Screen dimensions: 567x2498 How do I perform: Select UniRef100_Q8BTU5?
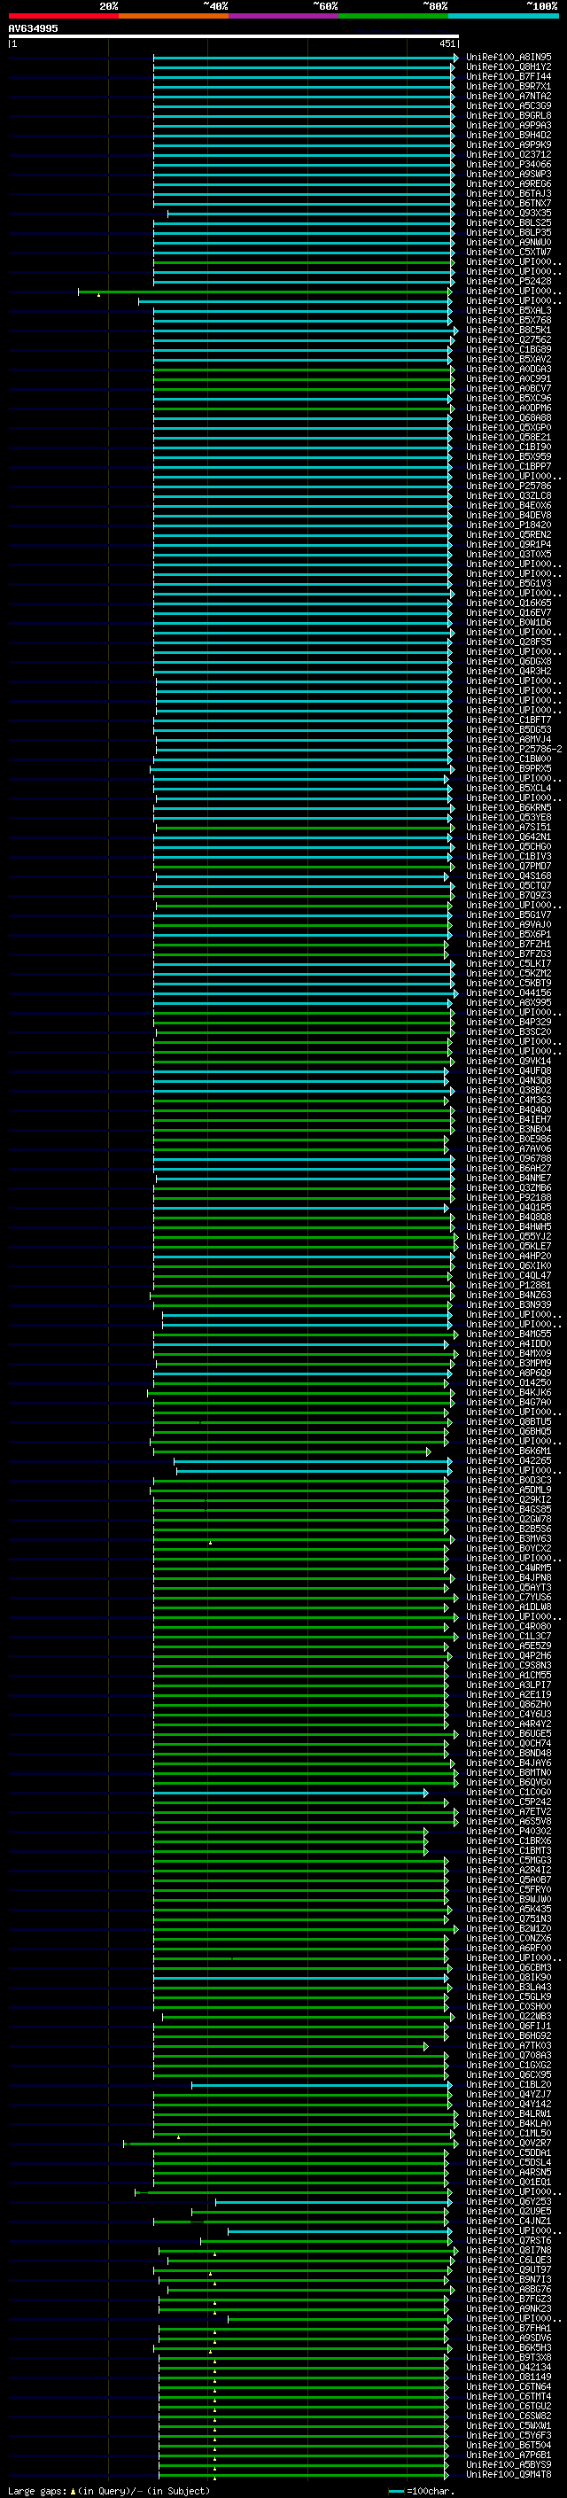509,1420
